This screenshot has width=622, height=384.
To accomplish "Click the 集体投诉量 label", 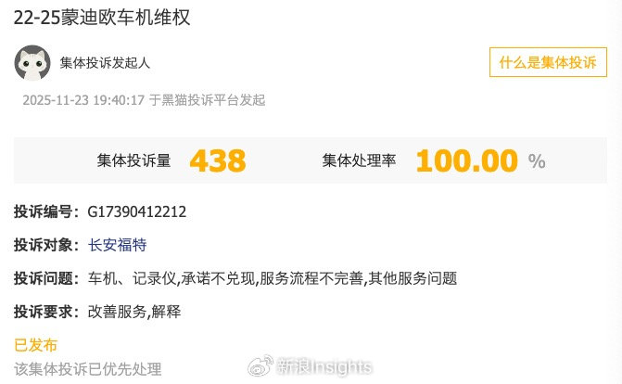I will click(x=133, y=160).
